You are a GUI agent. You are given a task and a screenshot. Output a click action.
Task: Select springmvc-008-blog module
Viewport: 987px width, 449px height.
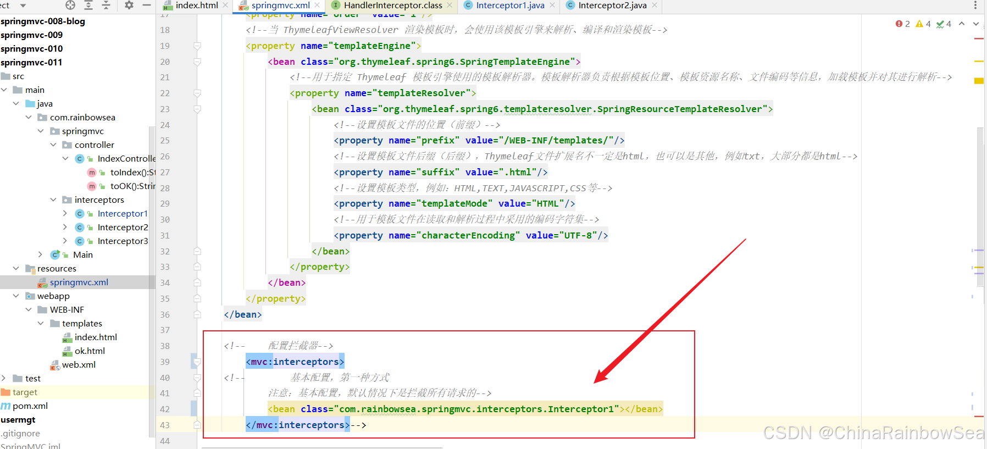pyautogui.click(x=43, y=21)
